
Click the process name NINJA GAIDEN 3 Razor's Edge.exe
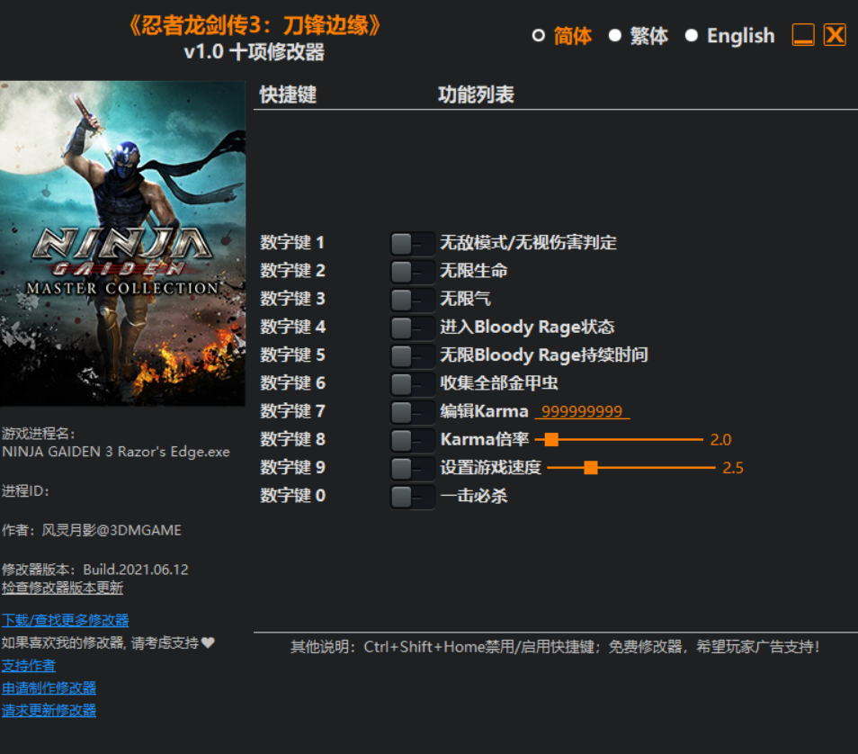coord(116,452)
